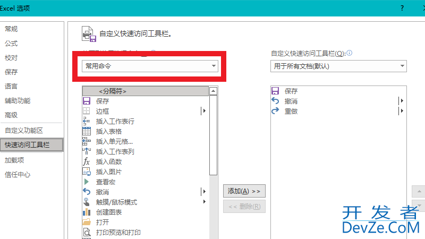Select the Redo (重做) icon in the right toolbar list
The width and height of the screenshot is (425, 239).
[x=275, y=111]
